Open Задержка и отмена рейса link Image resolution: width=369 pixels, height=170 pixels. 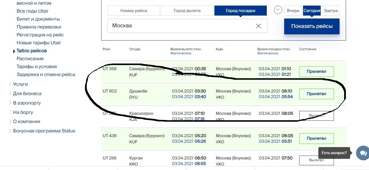click(46, 74)
